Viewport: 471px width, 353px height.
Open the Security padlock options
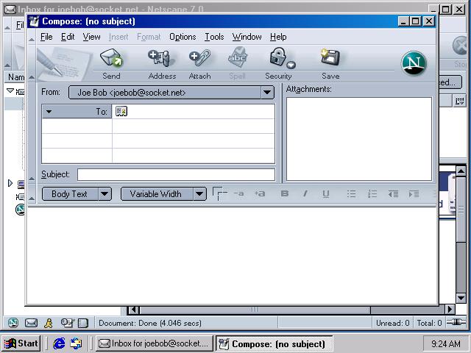[x=279, y=64]
